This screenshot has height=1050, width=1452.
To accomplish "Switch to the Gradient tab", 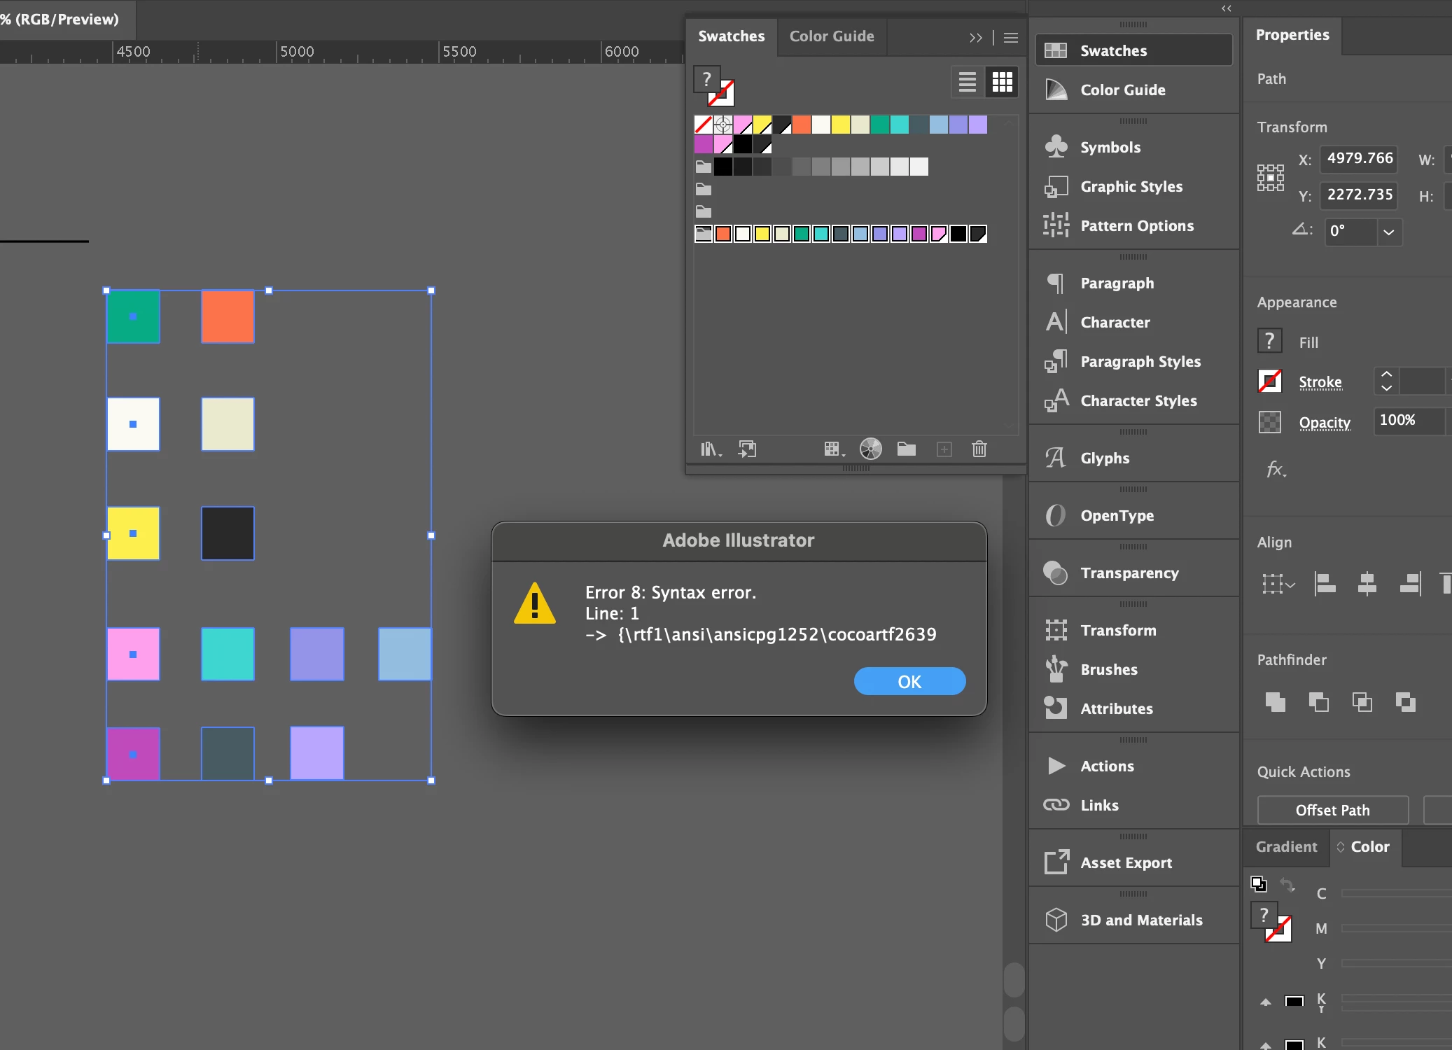I will click(x=1285, y=847).
